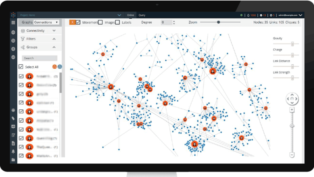This screenshot has height=177, width=314.
Task: Click the orange export icon beside Select All
Action: click(x=54, y=67)
